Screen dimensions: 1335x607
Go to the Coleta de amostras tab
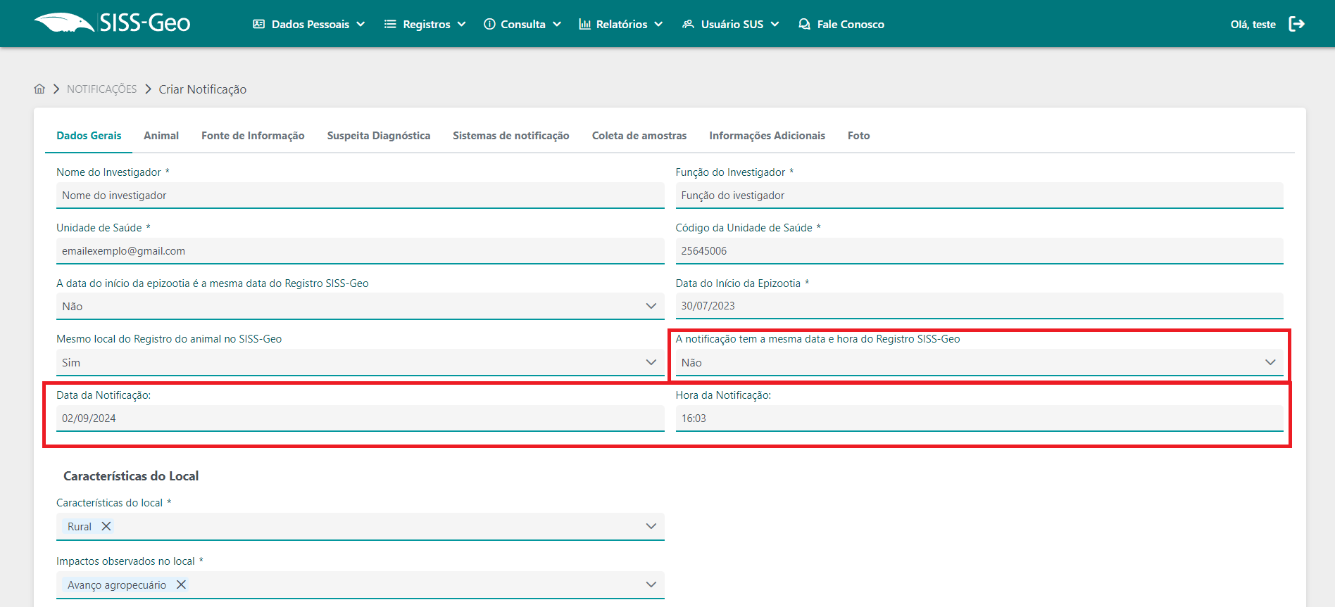tap(639, 136)
